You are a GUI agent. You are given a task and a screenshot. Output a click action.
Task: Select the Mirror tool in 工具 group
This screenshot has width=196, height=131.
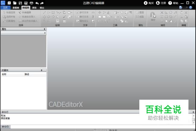click(109, 12)
